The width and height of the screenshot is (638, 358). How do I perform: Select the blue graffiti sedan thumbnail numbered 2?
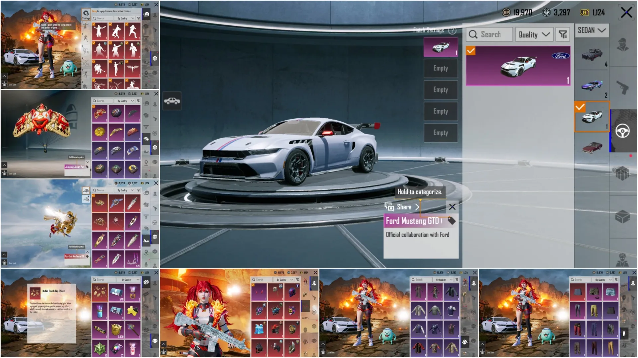coord(592,85)
